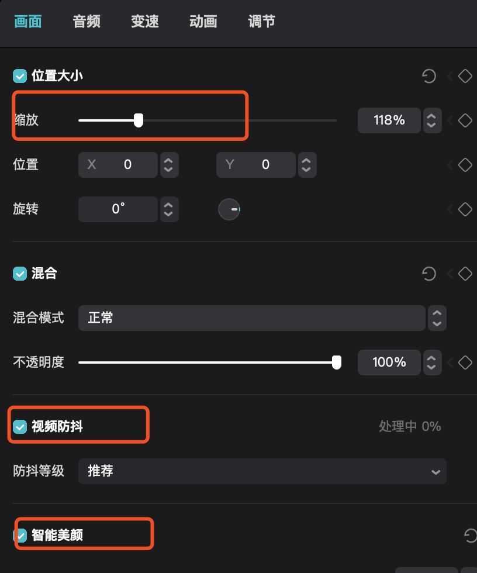Add keyframe for 不透明度 opacity
This screenshot has height=573, width=477.
465,363
